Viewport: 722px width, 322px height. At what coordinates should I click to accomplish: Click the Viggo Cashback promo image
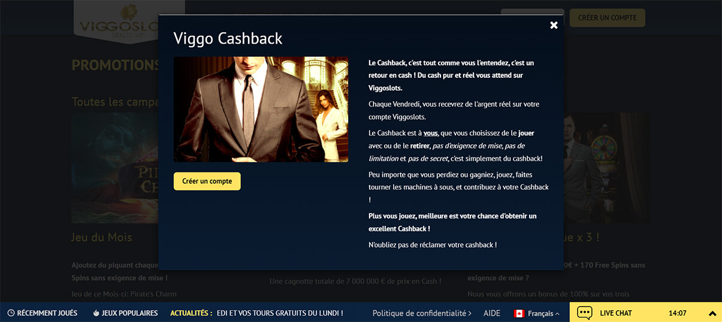(x=261, y=110)
